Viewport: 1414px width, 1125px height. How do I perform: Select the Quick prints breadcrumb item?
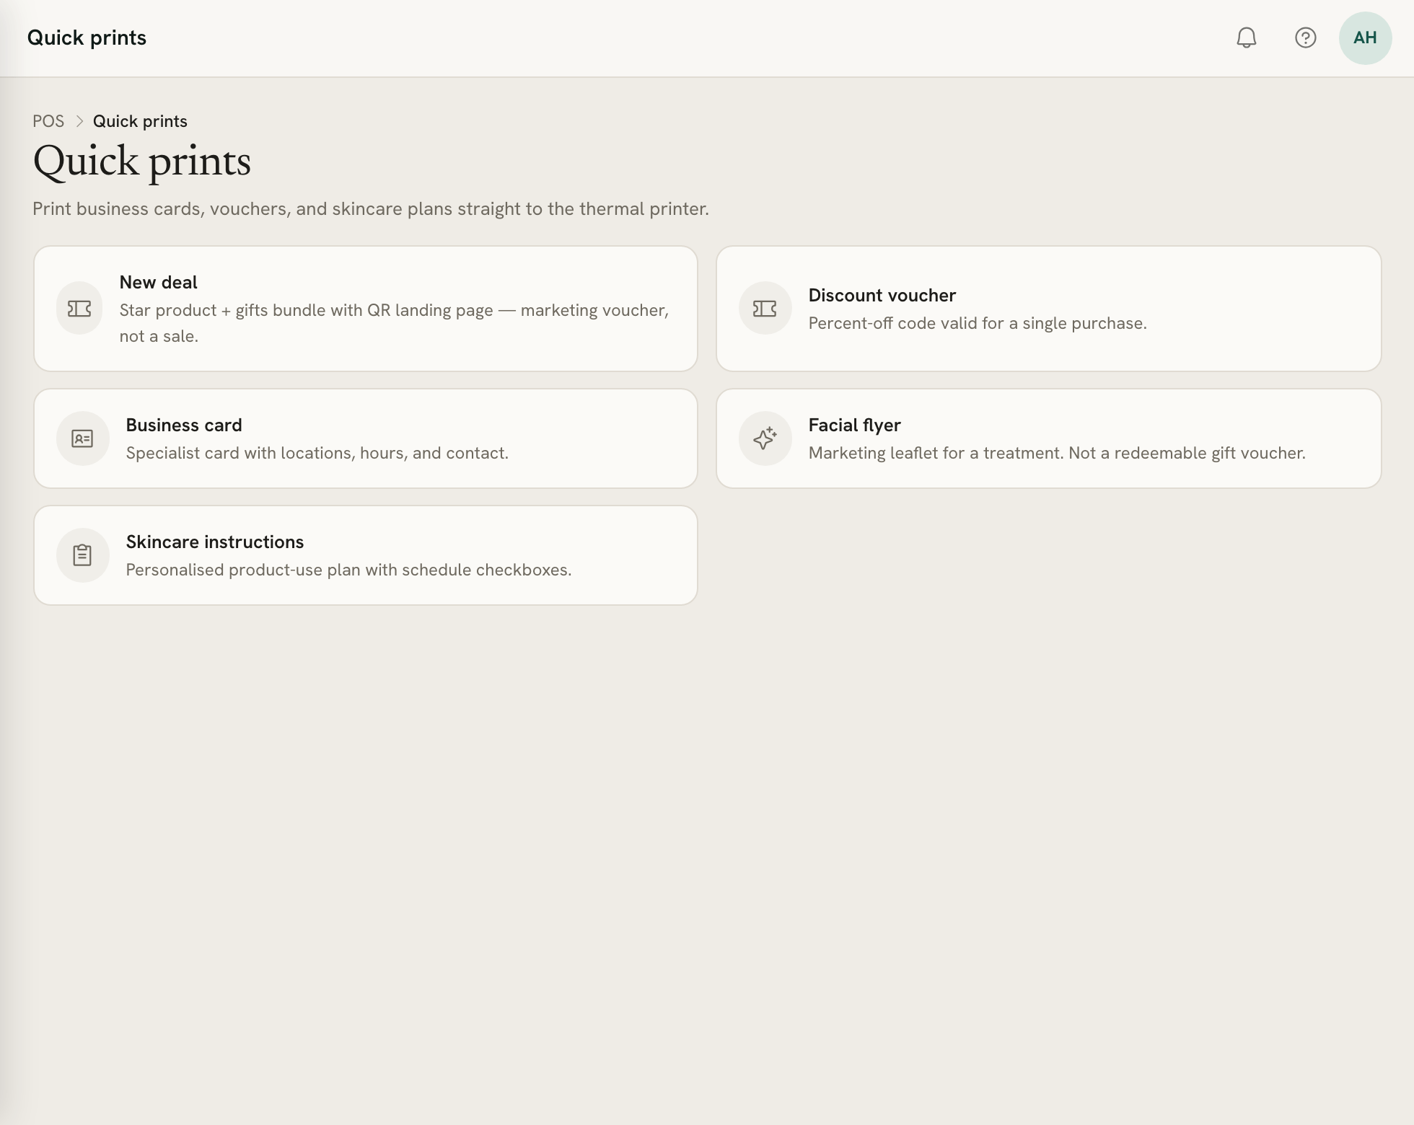pos(140,121)
